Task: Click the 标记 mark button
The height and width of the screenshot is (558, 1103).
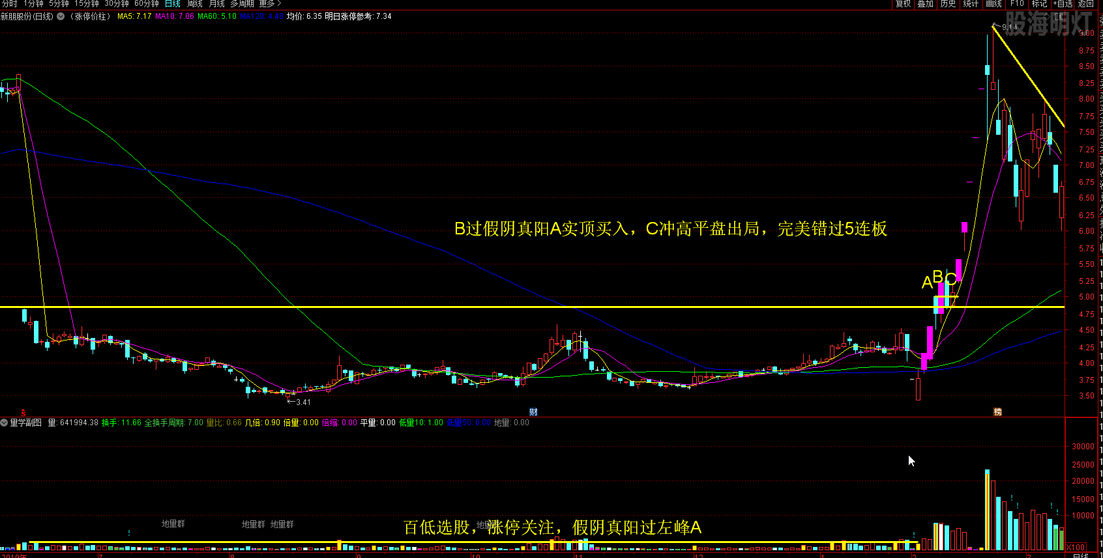Action: pyautogui.click(x=1039, y=4)
